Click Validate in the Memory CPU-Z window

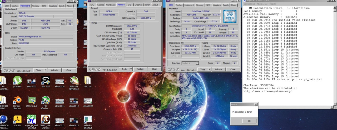pos(140,69)
